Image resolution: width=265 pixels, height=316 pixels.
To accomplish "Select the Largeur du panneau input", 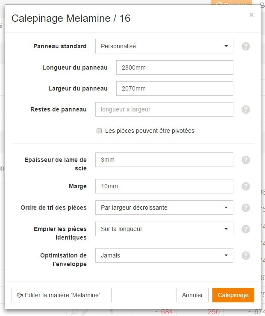I will 175,88.
